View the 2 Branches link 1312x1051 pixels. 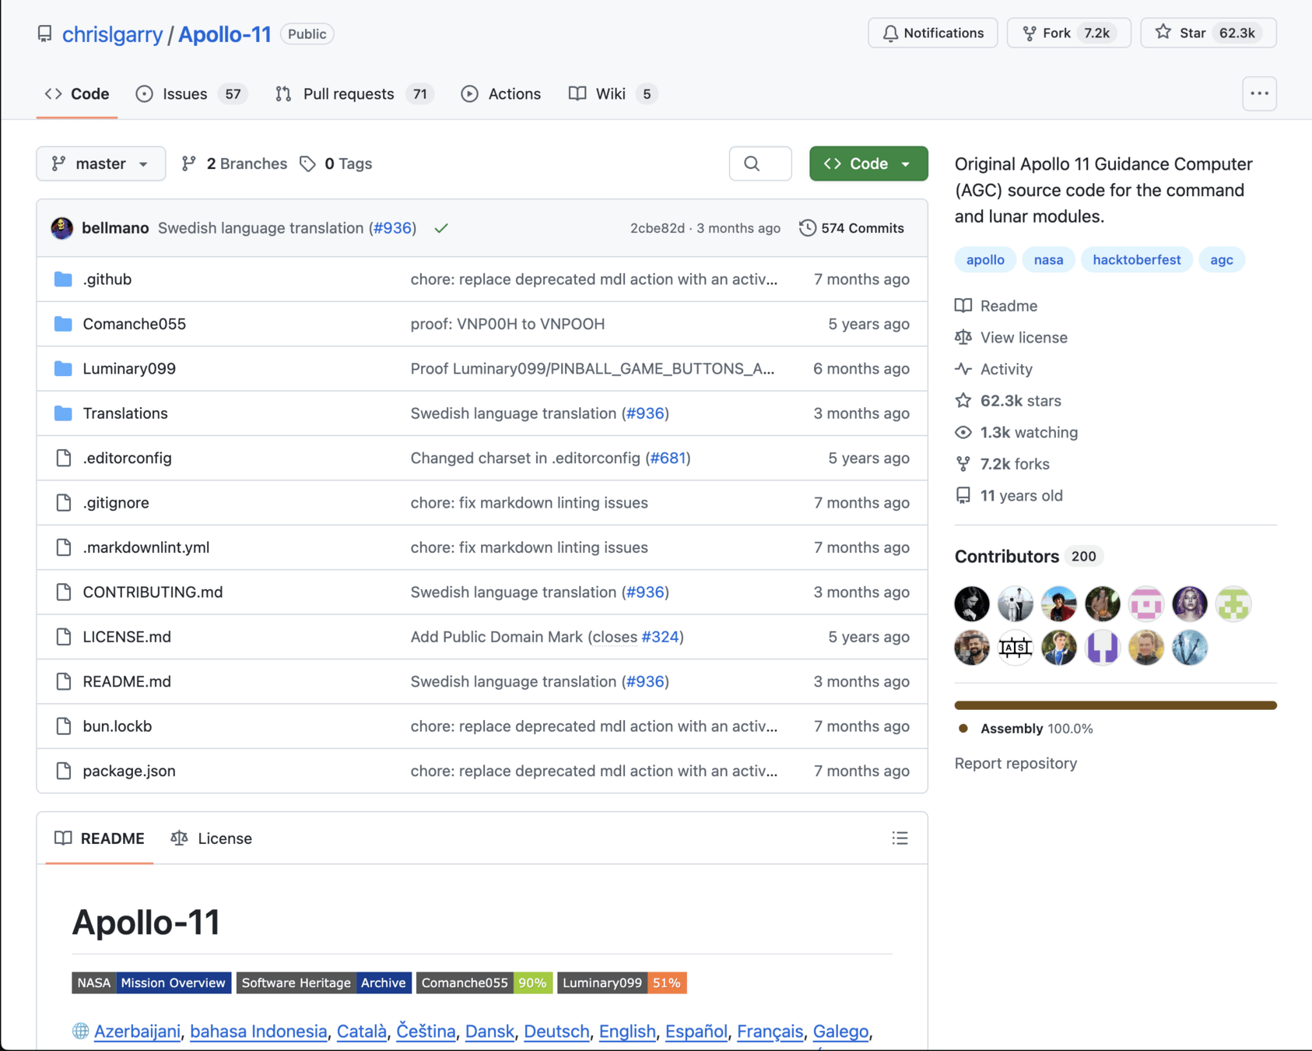234,163
